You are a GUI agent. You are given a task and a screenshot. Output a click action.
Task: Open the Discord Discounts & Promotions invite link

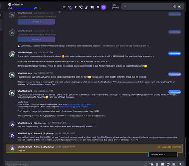pyautogui.click(x=81, y=104)
